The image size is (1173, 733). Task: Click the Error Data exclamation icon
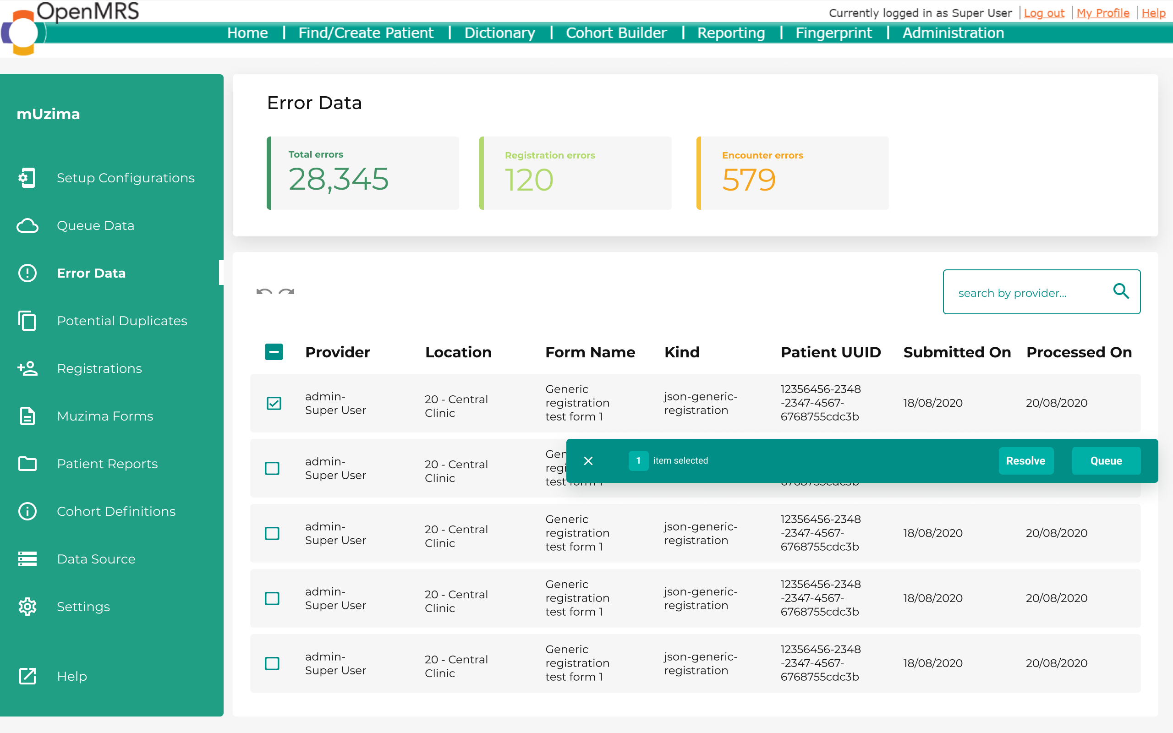tap(27, 273)
